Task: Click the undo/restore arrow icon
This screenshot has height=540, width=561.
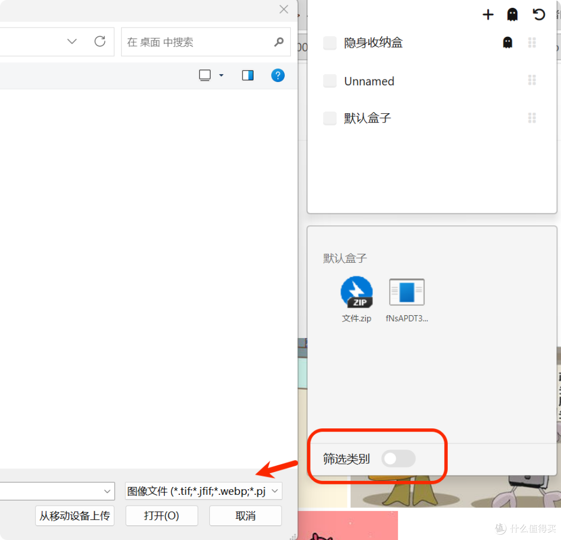Action: (539, 15)
